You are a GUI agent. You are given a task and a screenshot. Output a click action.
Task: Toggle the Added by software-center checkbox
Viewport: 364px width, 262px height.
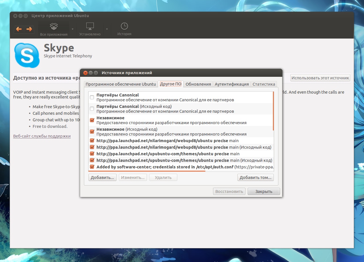pyautogui.click(x=92, y=167)
